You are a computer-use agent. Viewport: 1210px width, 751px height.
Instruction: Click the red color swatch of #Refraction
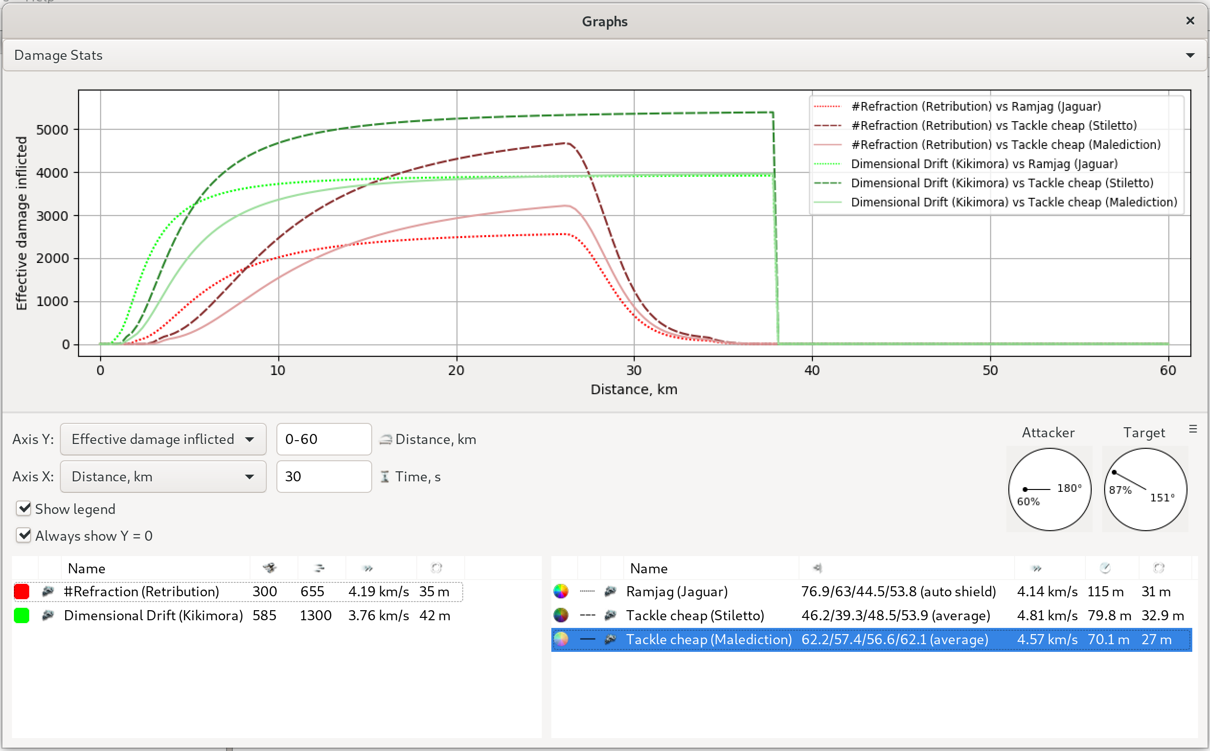click(x=22, y=592)
